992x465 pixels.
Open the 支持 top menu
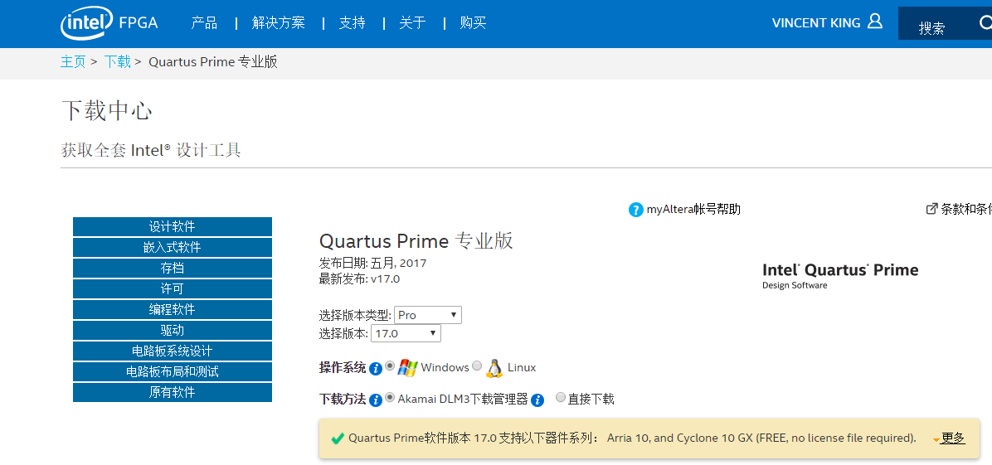(353, 23)
